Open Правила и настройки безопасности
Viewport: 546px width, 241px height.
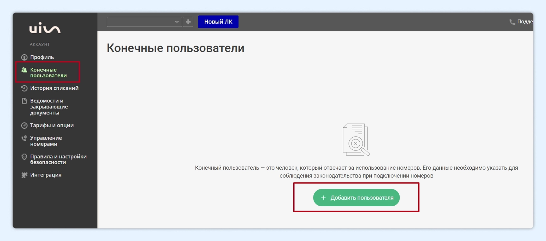(x=58, y=159)
